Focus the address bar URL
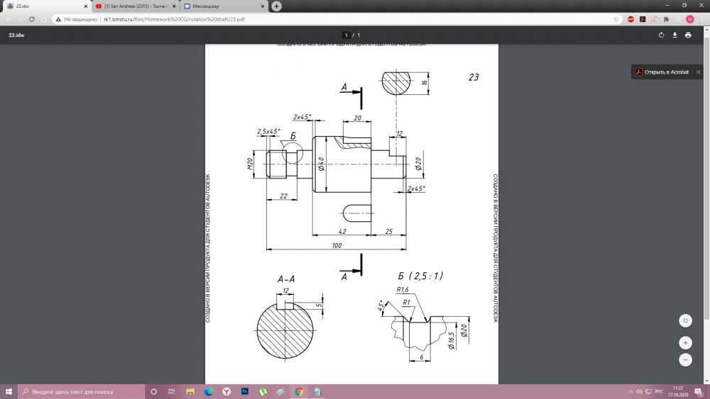 pos(174,19)
